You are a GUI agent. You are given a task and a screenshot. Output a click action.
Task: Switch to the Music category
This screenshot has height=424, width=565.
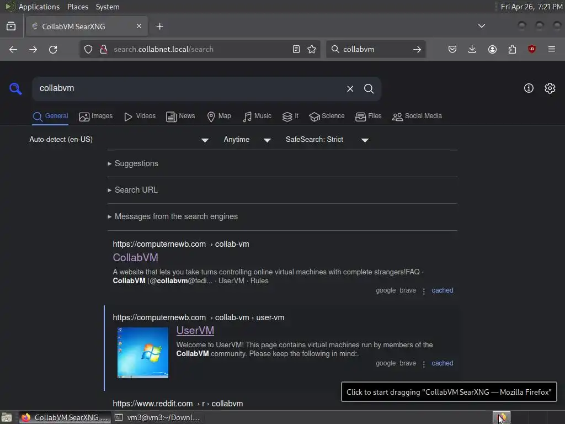[257, 116]
